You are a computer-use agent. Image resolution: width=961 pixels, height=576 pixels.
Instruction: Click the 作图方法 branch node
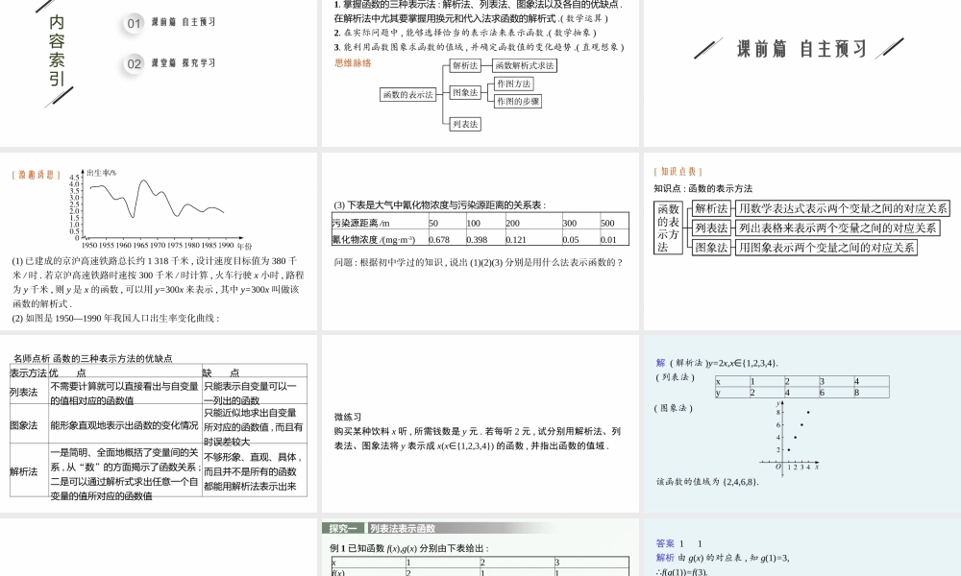pyautogui.click(x=515, y=84)
